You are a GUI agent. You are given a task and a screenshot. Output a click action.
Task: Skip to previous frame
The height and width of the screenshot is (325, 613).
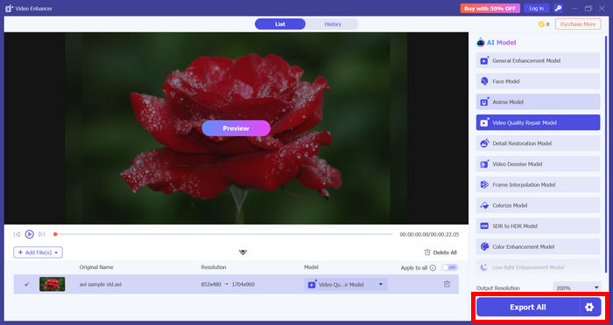coord(17,234)
